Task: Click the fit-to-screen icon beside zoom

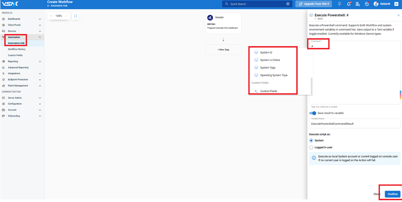Action: coord(75,16)
